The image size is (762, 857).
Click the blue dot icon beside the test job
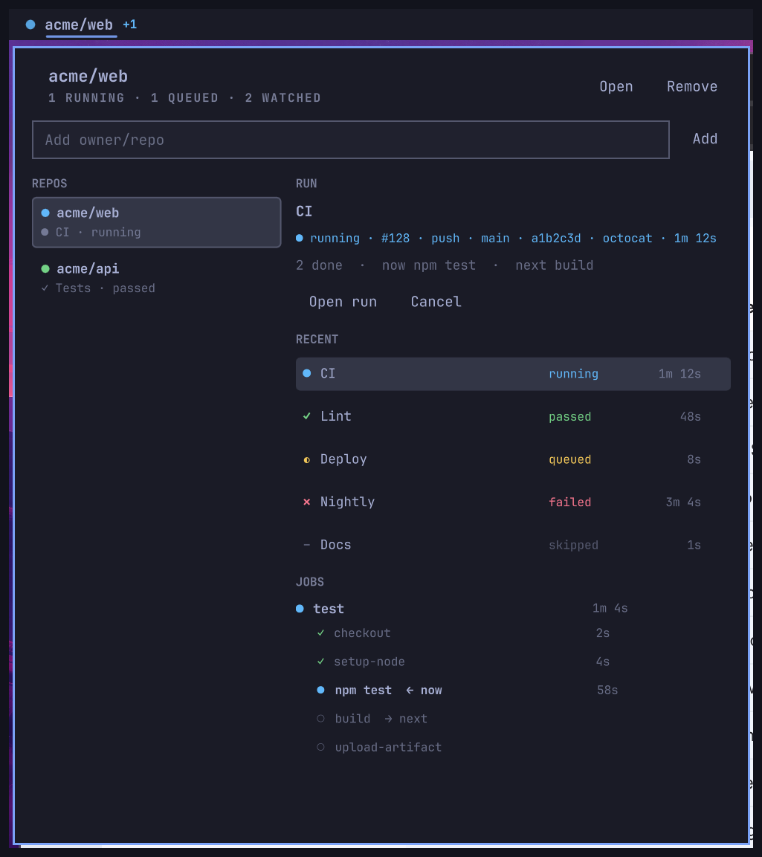(x=300, y=608)
